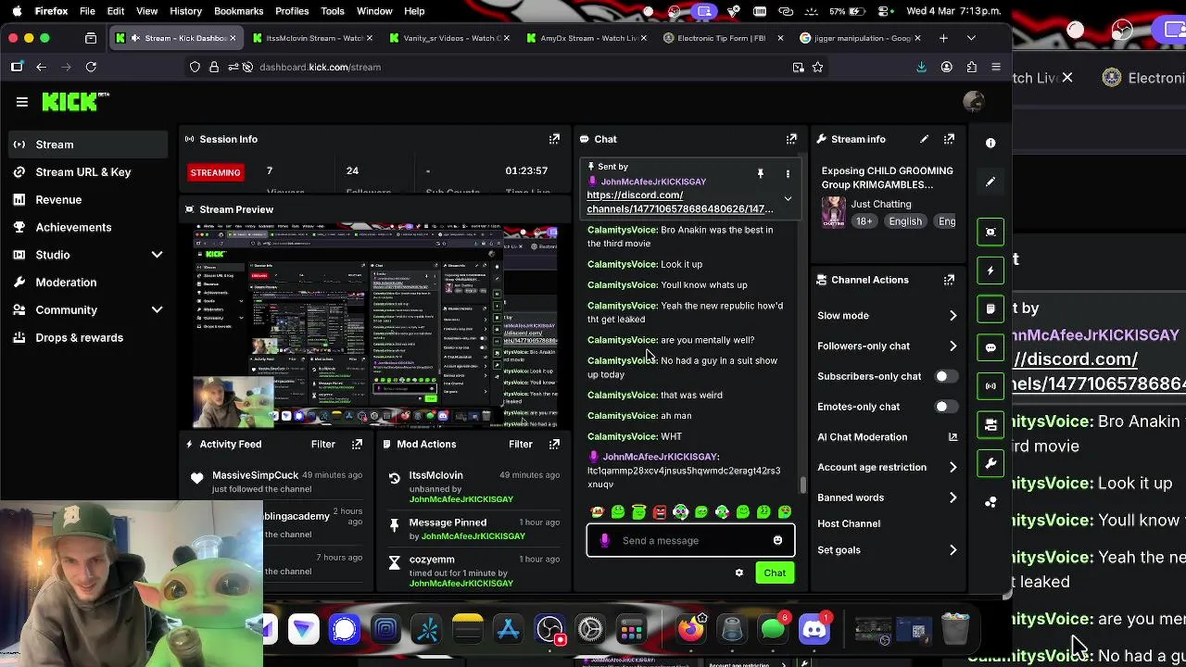Image resolution: width=1186 pixels, height=667 pixels.
Task: Pop out the Activity Feed panel
Action: click(357, 445)
